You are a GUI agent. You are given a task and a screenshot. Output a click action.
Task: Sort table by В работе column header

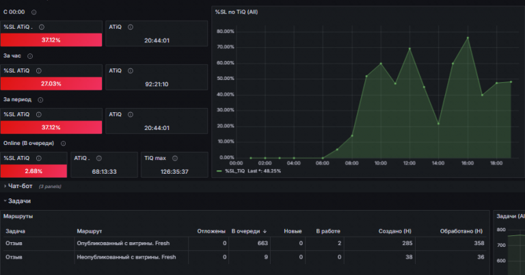(328, 231)
